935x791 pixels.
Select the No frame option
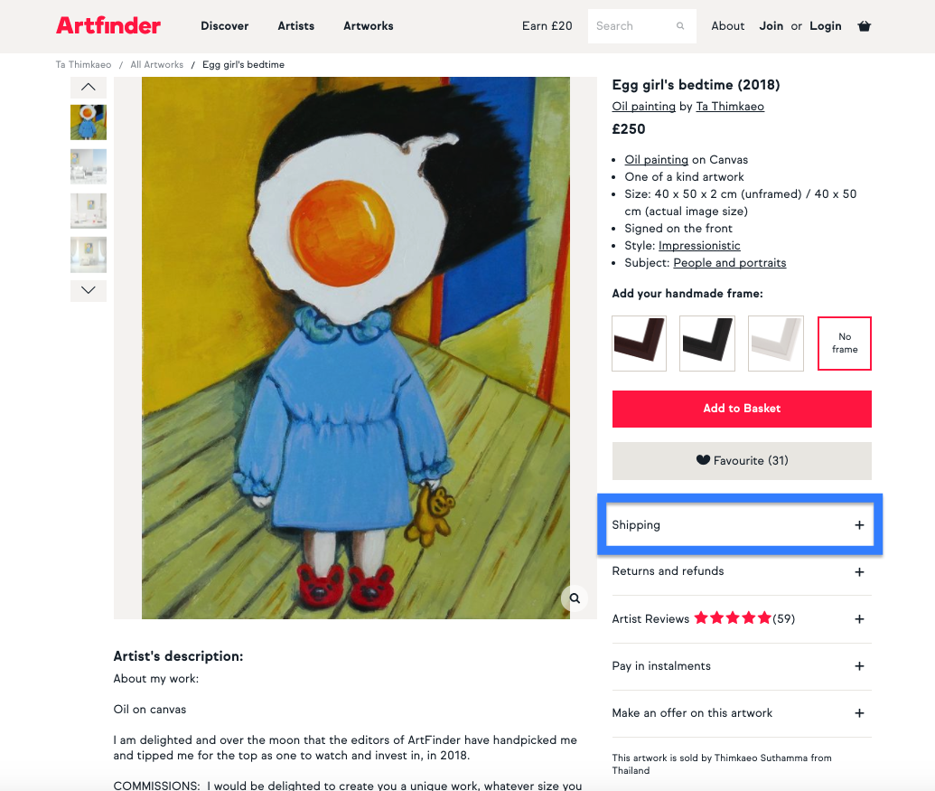tap(845, 343)
